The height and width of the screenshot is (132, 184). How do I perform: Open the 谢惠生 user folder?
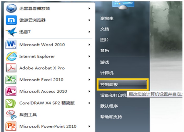[107, 18]
